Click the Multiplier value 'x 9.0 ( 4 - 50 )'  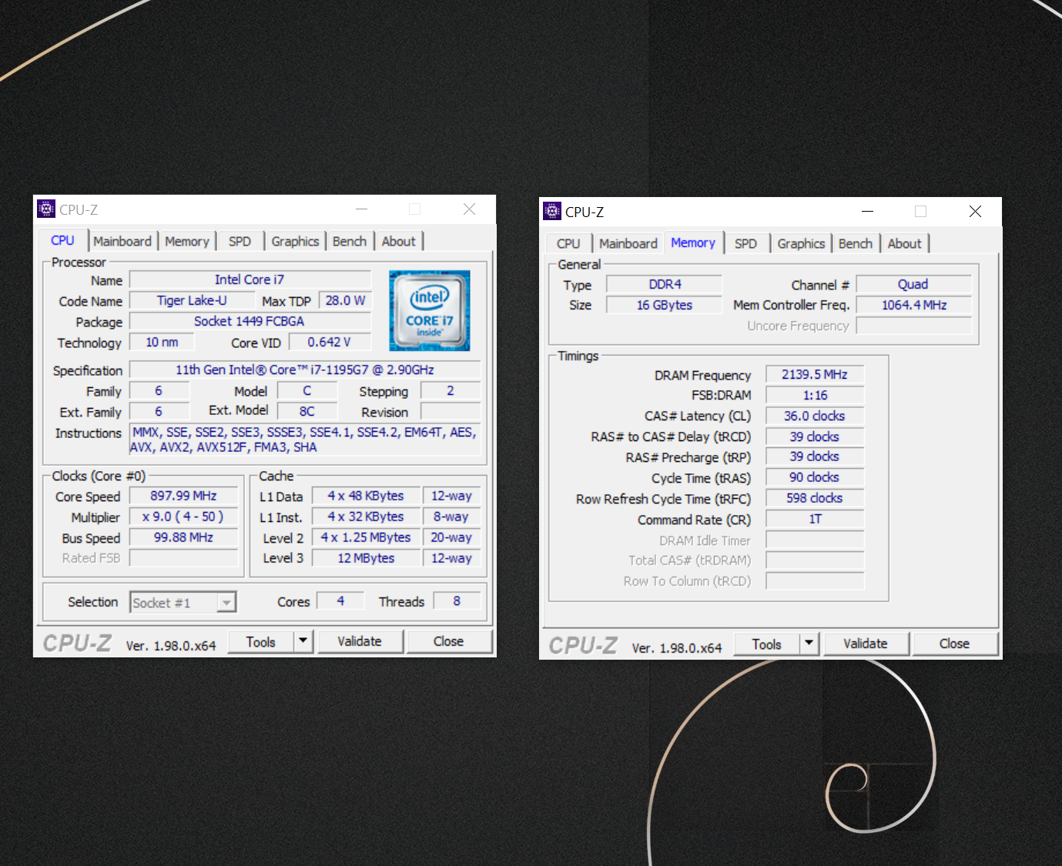tap(183, 517)
